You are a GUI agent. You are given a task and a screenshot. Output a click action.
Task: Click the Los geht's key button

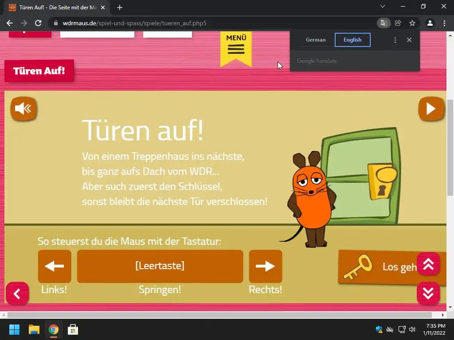coord(380,267)
